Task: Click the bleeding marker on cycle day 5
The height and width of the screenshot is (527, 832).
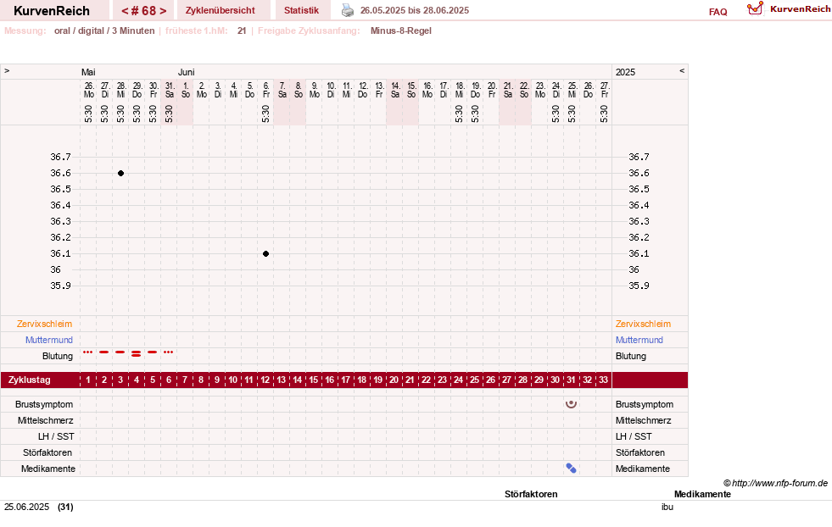Action: [153, 352]
